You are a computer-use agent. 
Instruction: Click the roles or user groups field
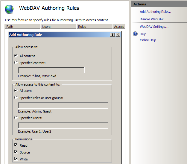coord(63,105)
